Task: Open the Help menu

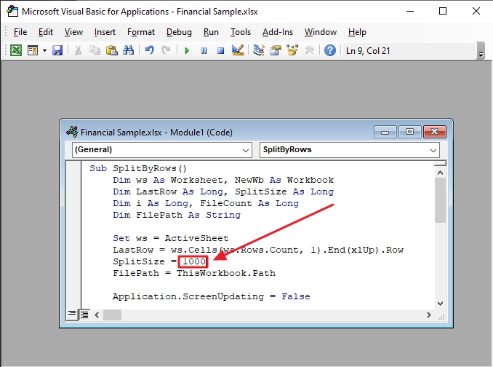Action: (357, 32)
